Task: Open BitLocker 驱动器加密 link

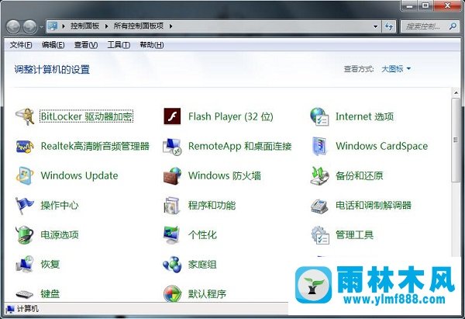Action: (87, 116)
